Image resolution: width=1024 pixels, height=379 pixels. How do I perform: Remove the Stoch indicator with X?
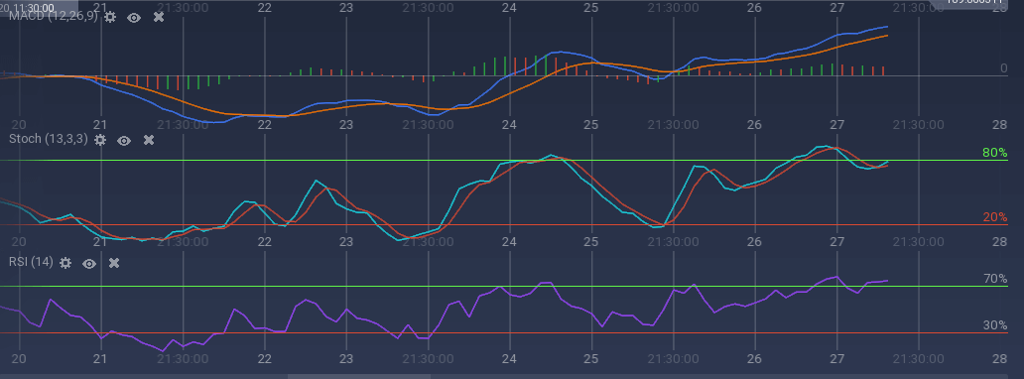tap(148, 140)
